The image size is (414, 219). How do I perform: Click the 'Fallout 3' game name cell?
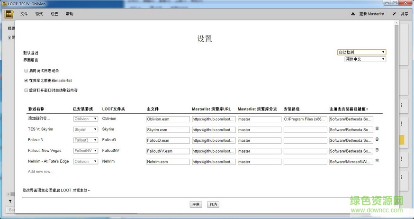pyautogui.click(x=36, y=140)
